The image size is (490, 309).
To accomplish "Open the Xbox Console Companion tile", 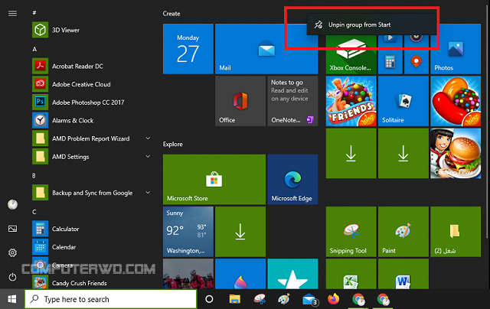I will click(x=351, y=54).
